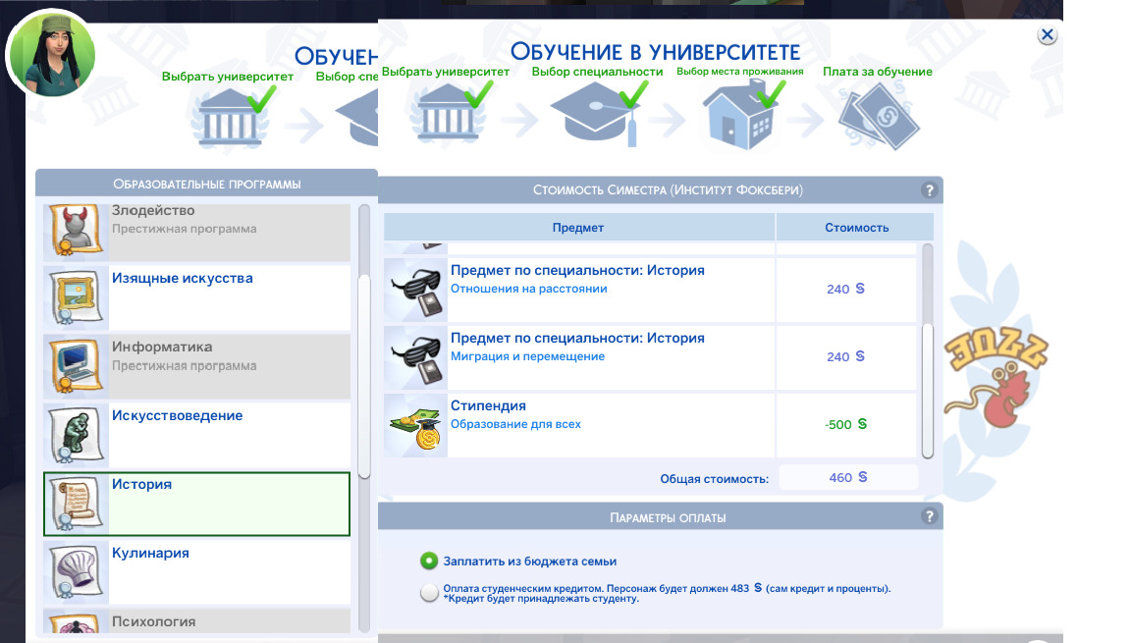
Task: Go to Выбрать университет step in the front window
Action: coord(445,72)
